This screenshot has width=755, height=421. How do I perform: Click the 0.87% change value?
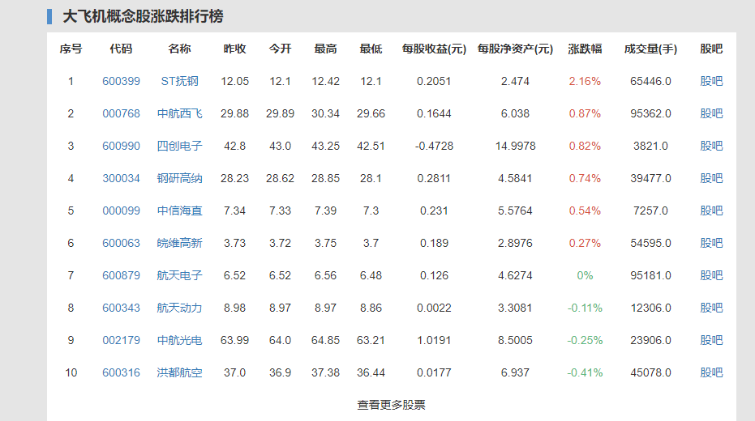pyautogui.click(x=585, y=113)
